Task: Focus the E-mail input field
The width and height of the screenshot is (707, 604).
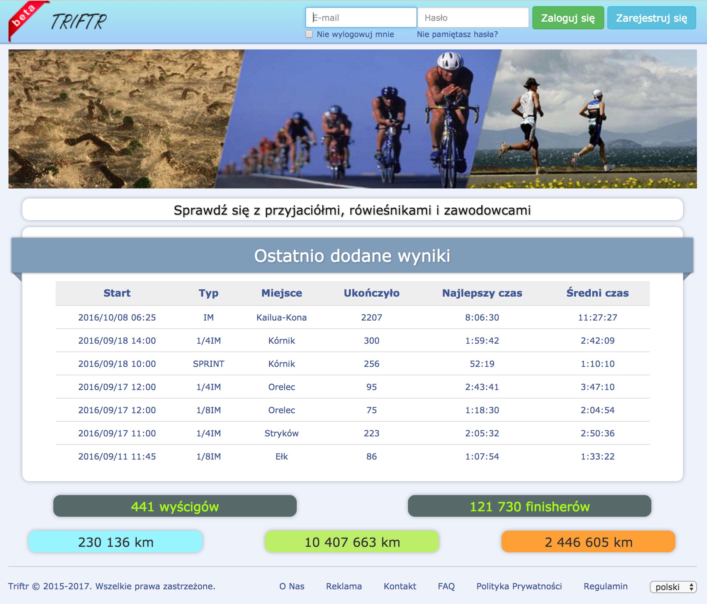Action: [x=361, y=18]
